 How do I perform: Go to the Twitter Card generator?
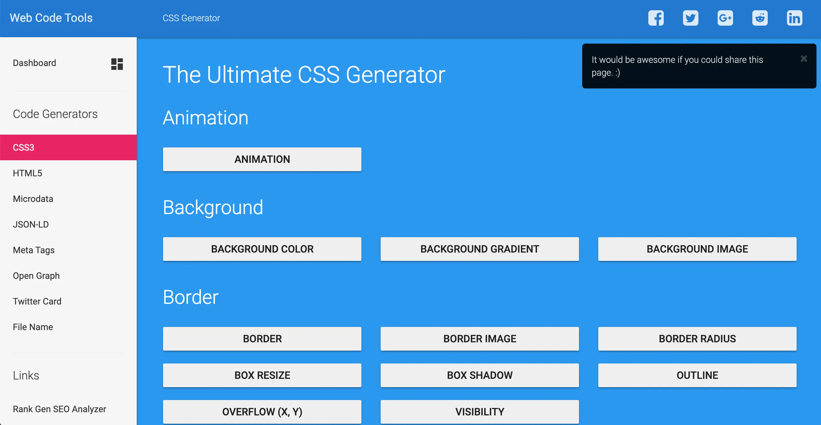point(37,301)
